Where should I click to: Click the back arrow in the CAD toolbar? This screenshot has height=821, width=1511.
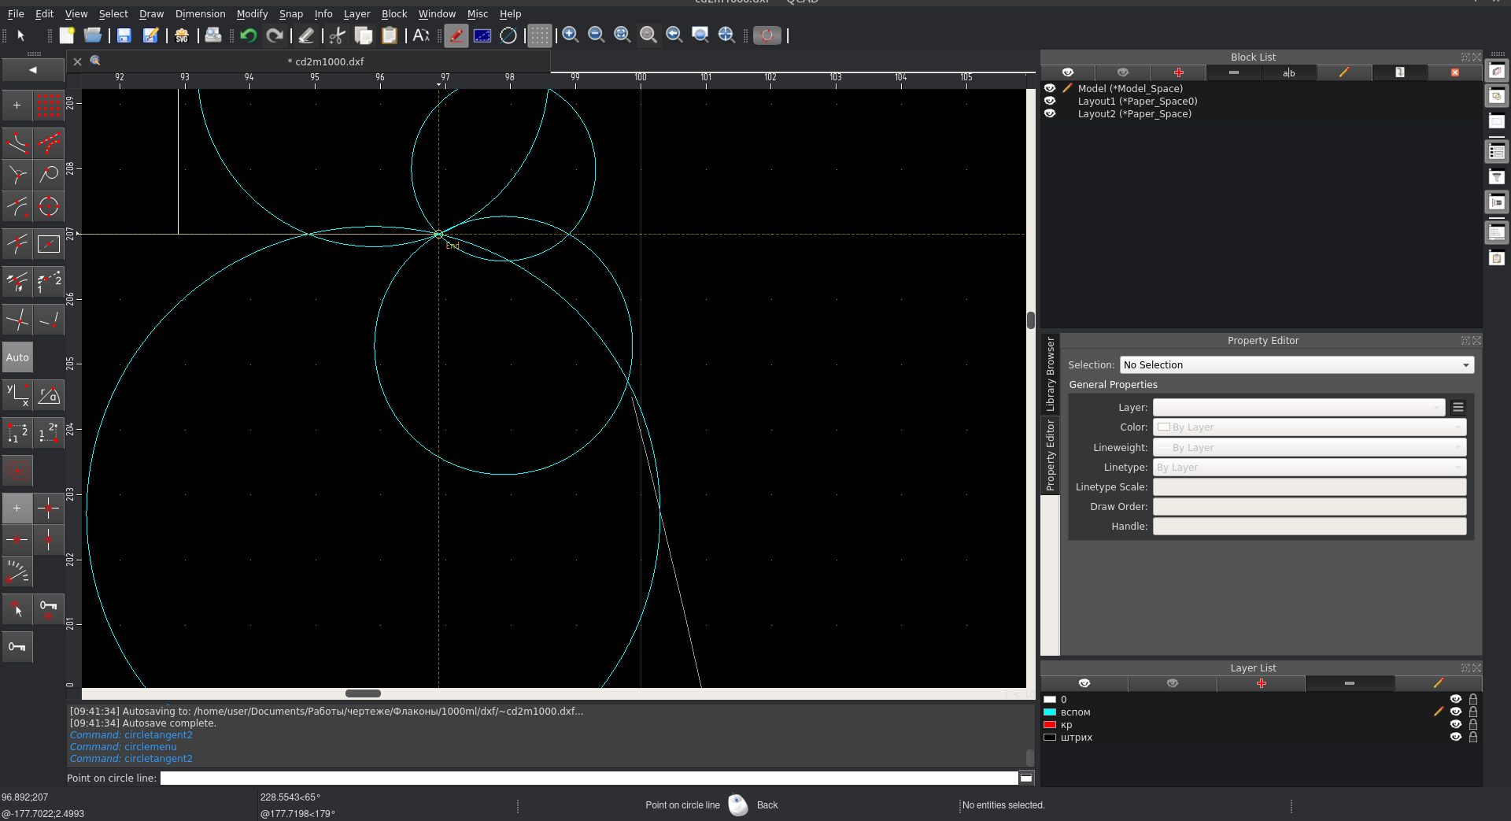coord(33,70)
